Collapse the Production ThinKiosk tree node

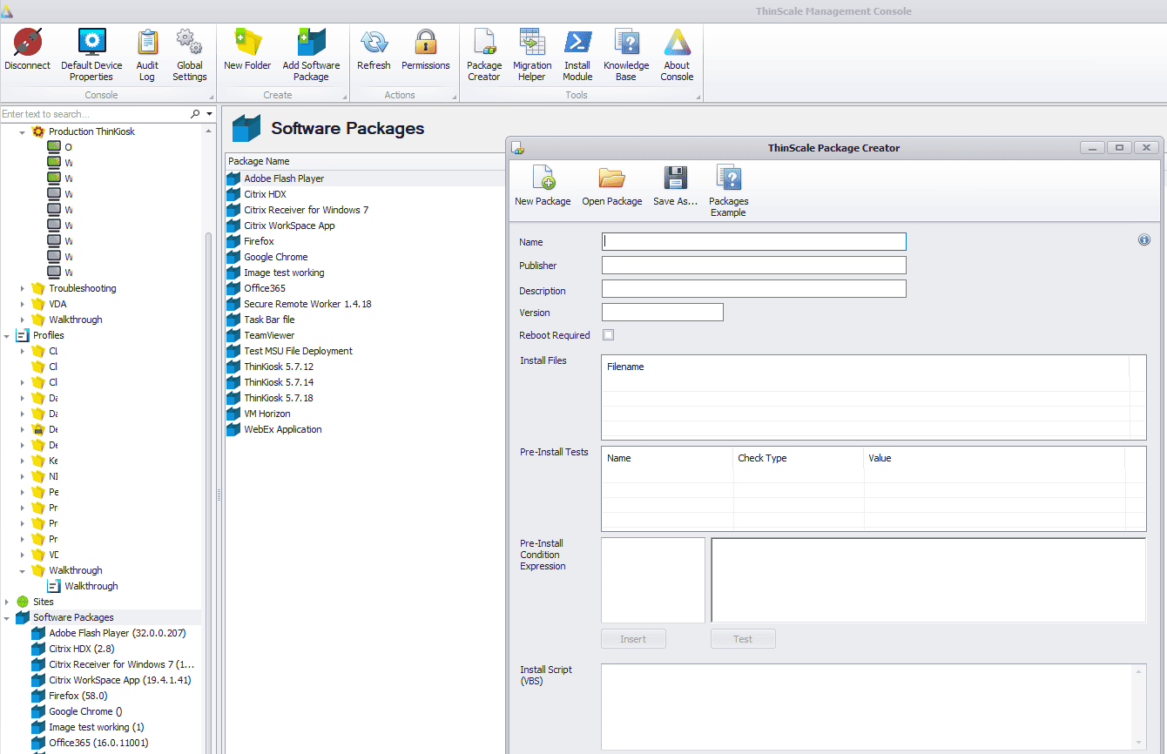click(23, 131)
